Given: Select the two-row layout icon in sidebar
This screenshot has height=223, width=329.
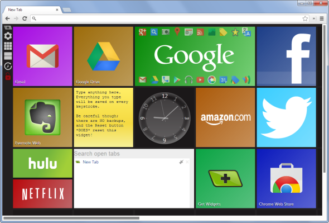Looking at the screenshot, I should click(8, 56).
